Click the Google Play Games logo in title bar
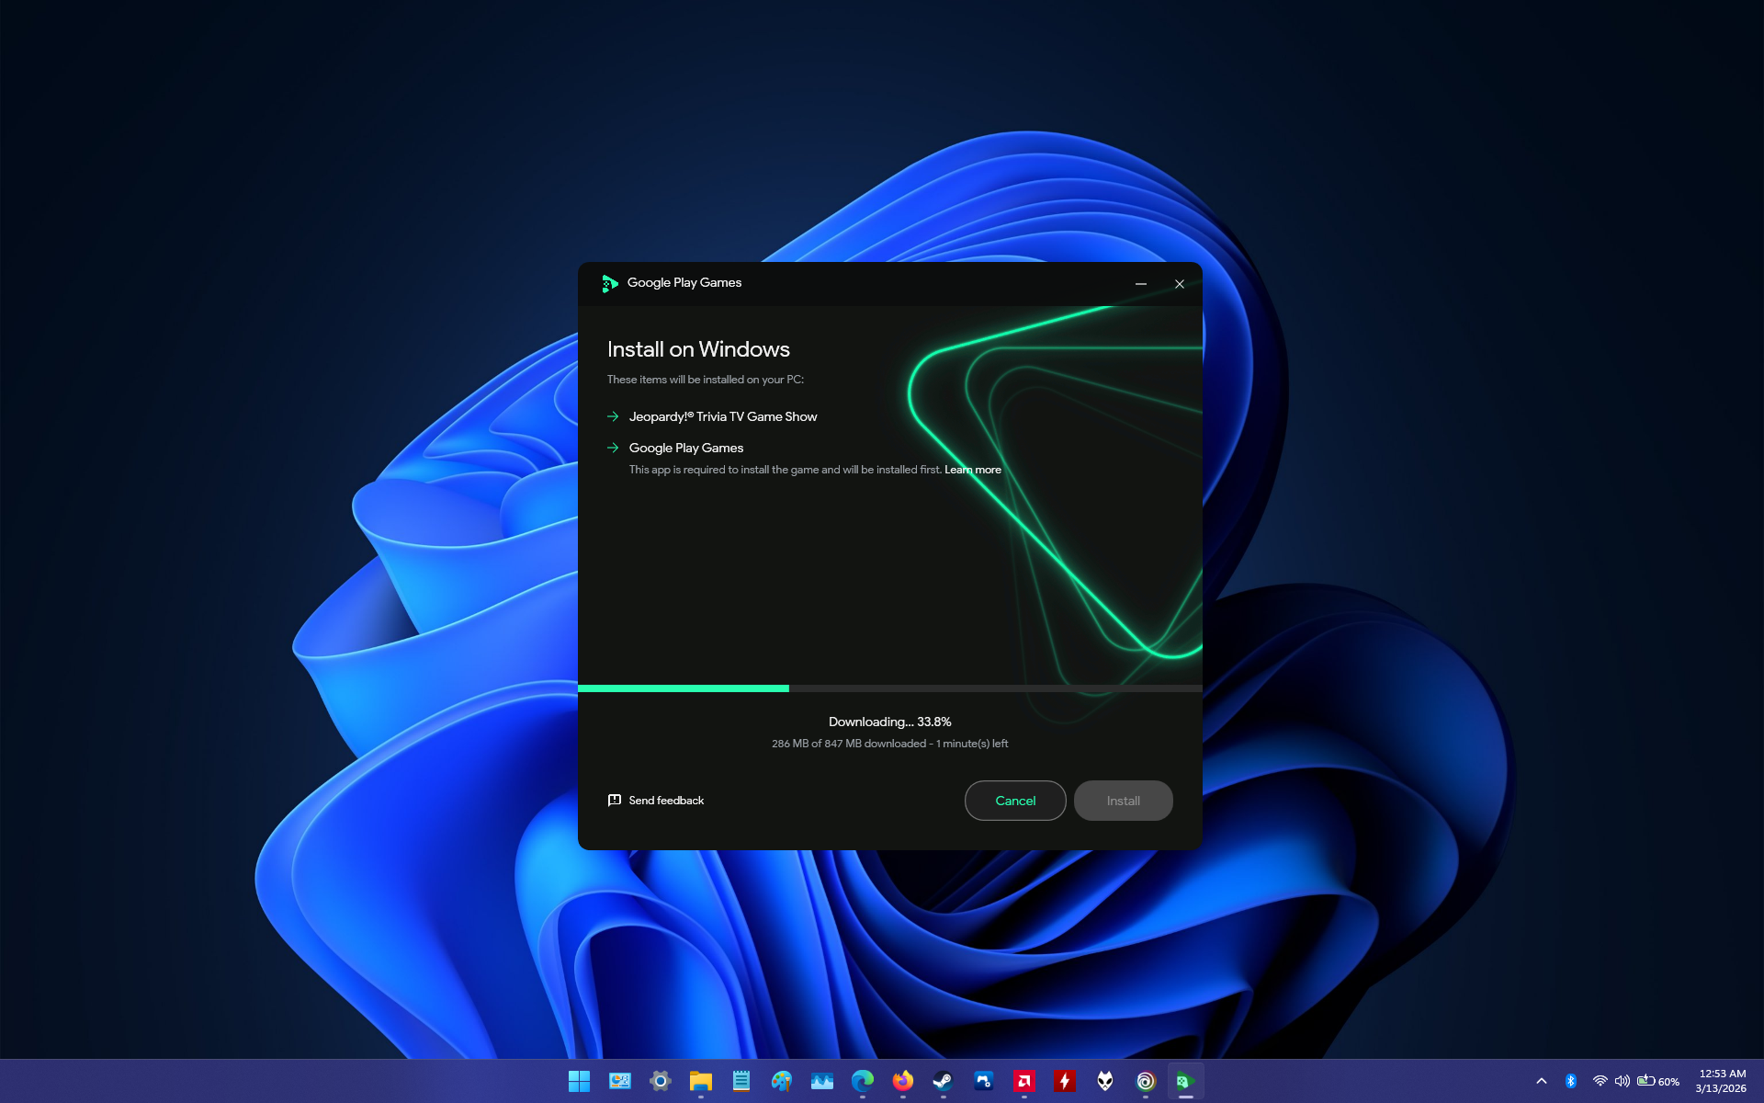The width and height of the screenshot is (1764, 1103). pos(609,283)
